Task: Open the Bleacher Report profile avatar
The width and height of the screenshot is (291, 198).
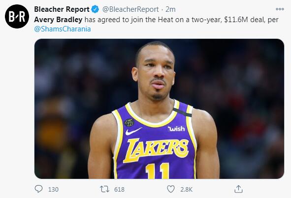Action: pos(17,17)
